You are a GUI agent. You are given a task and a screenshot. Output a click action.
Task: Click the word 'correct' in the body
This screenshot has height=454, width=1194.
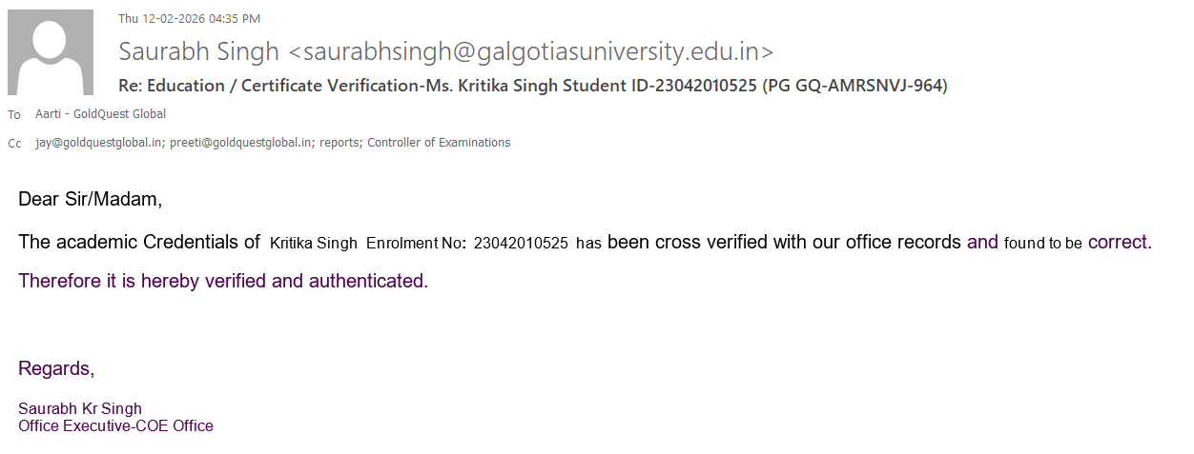[x=1118, y=242]
